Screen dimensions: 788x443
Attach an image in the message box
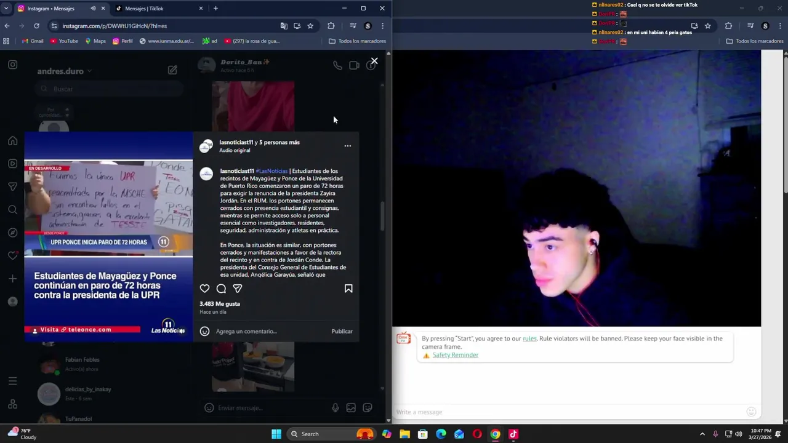351,407
